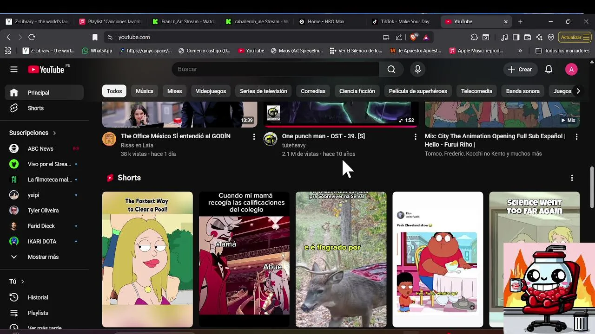Select the Series de televisión chip
Image resolution: width=595 pixels, height=334 pixels.
(264, 91)
